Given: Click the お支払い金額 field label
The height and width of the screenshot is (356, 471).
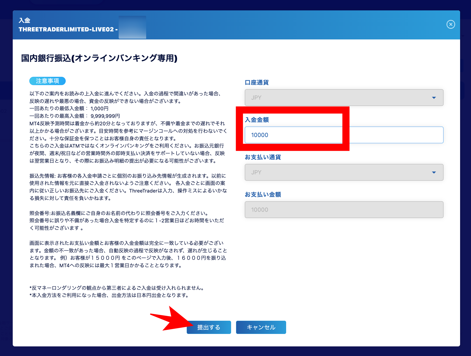Looking at the screenshot, I should [x=263, y=194].
